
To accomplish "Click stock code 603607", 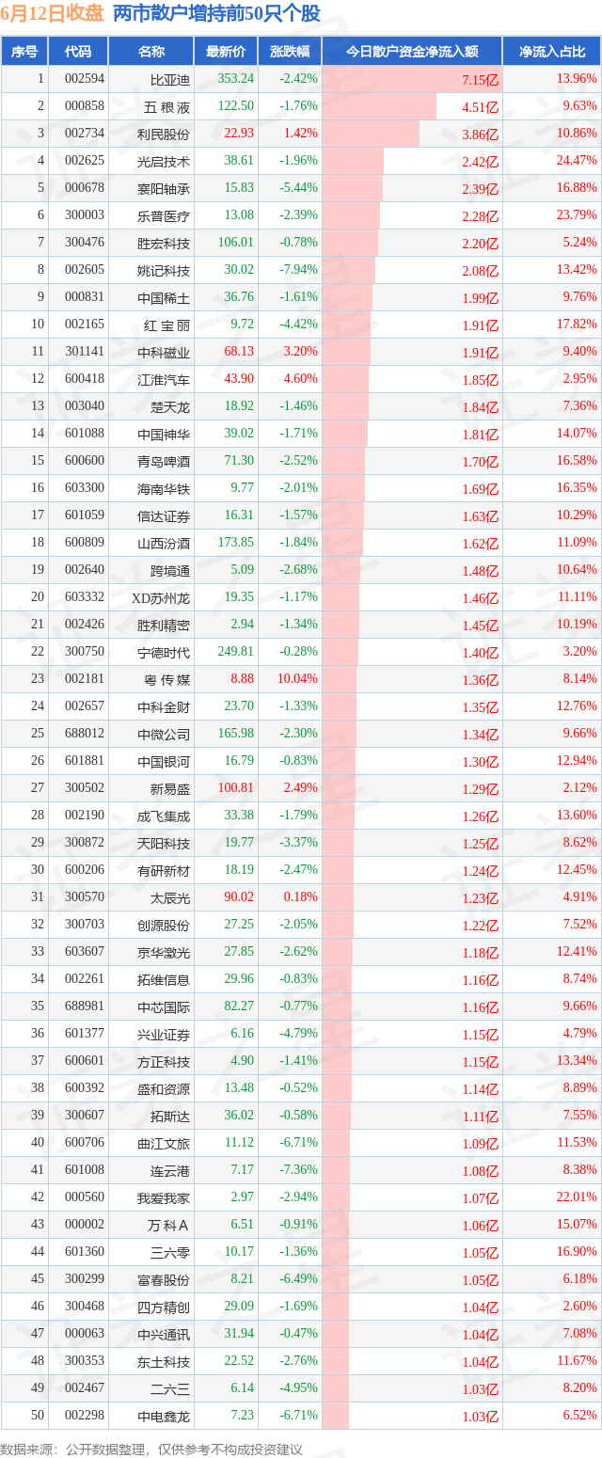I will point(86,952).
